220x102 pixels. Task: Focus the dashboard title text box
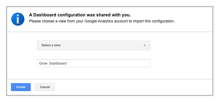[94, 63]
